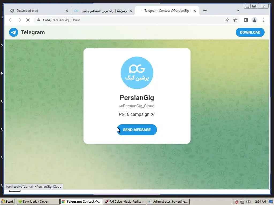This screenshot has height=205, width=274.
Task: Click the @PersianGig_Cloud username text
Action: coord(137,106)
